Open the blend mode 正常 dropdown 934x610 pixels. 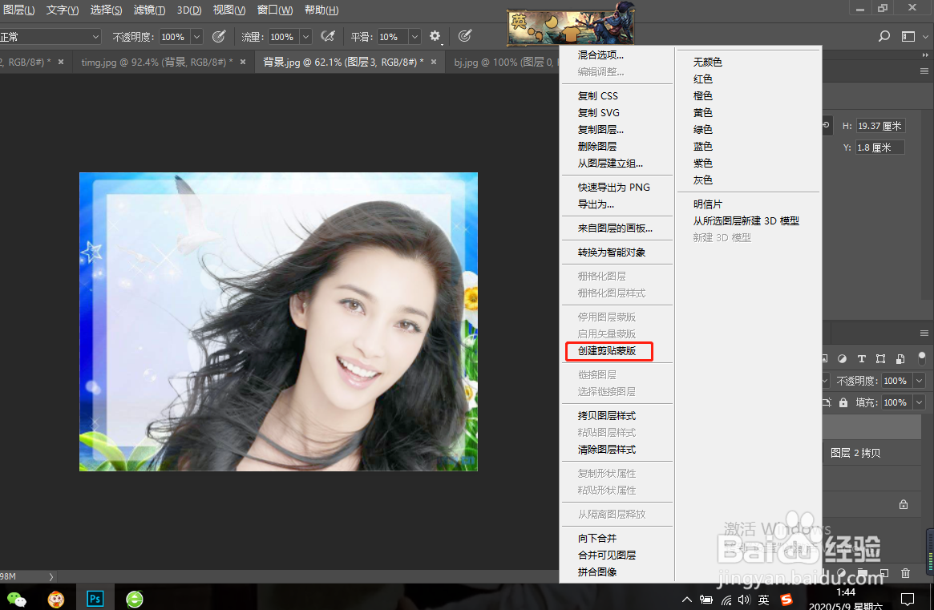point(50,37)
